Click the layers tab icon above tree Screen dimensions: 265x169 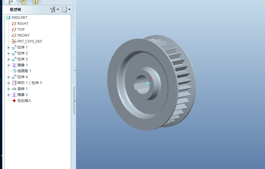(x=23, y=2)
